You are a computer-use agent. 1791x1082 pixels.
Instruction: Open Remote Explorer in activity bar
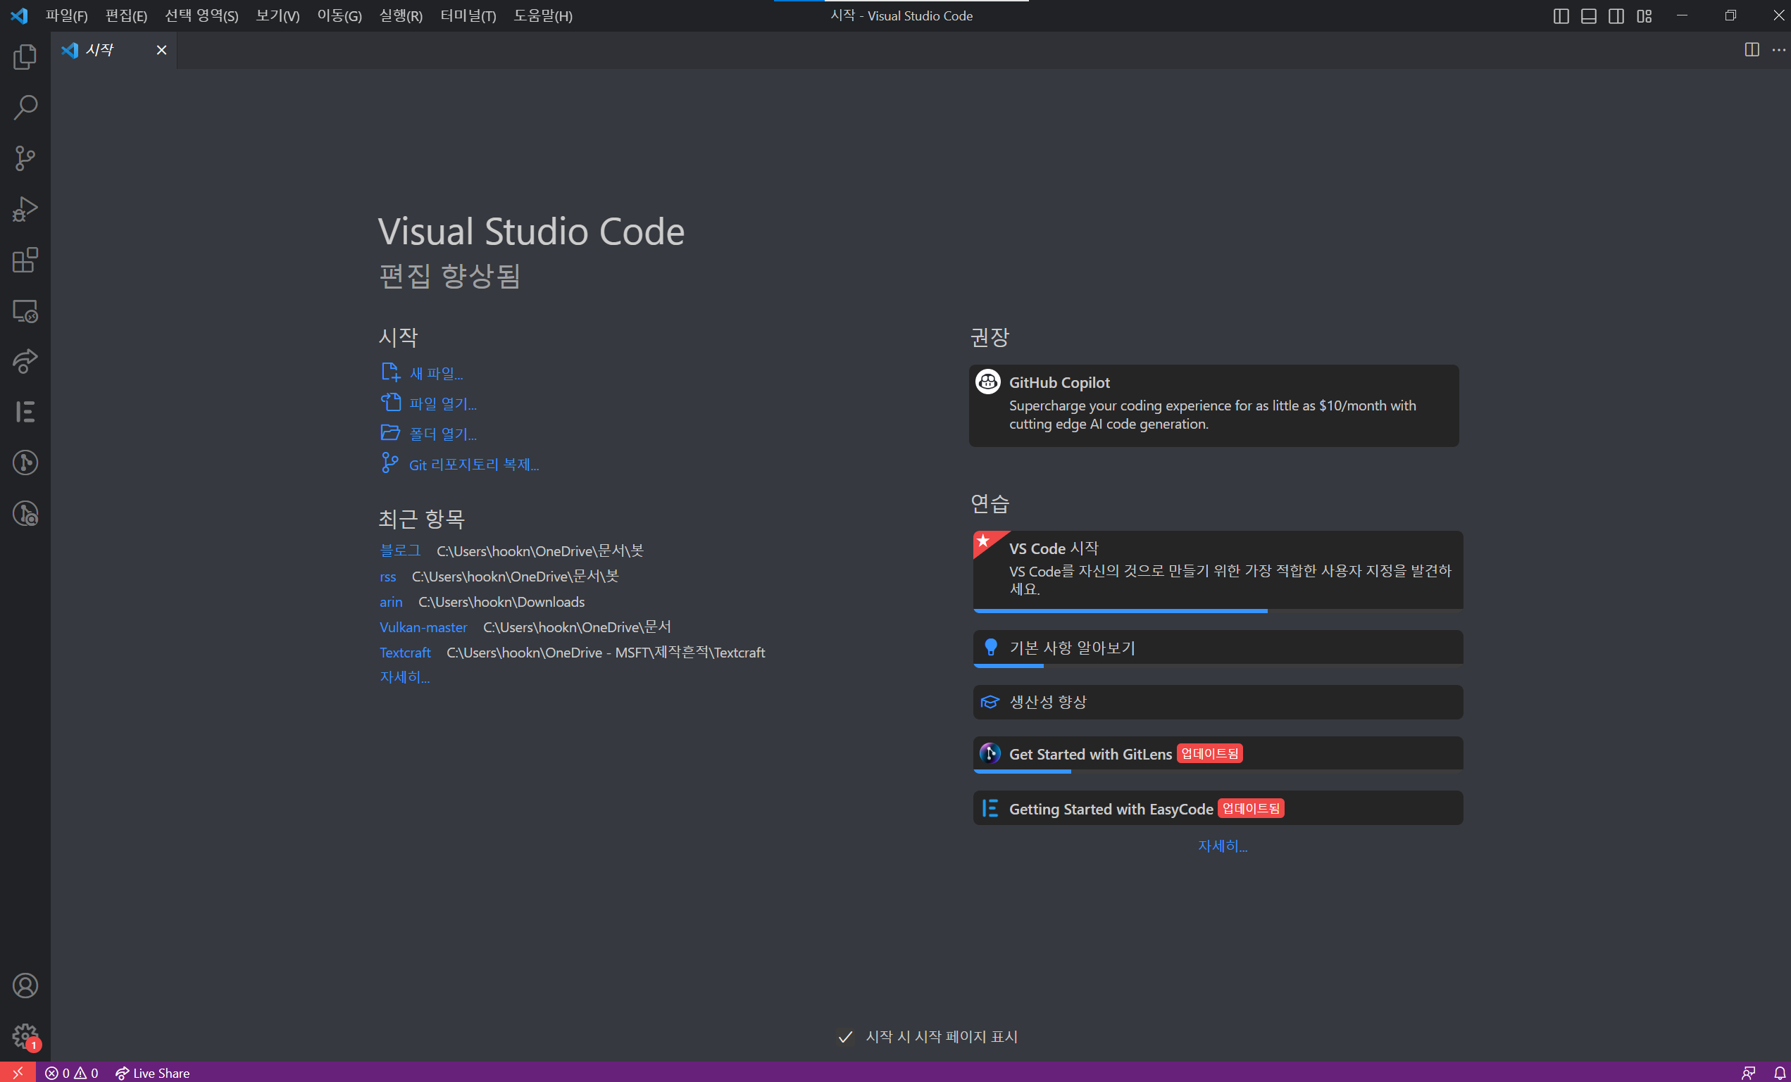[25, 311]
